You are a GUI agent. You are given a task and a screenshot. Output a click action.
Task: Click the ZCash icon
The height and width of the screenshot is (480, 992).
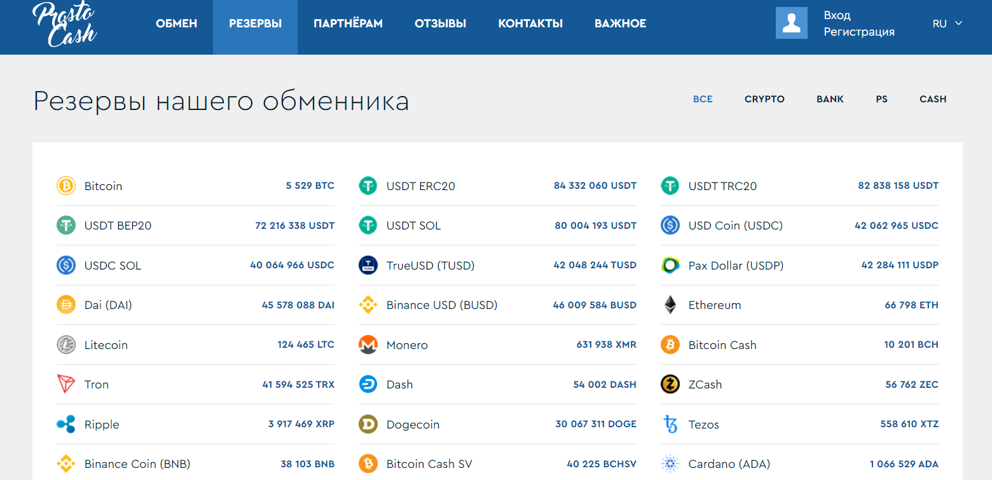tap(670, 384)
